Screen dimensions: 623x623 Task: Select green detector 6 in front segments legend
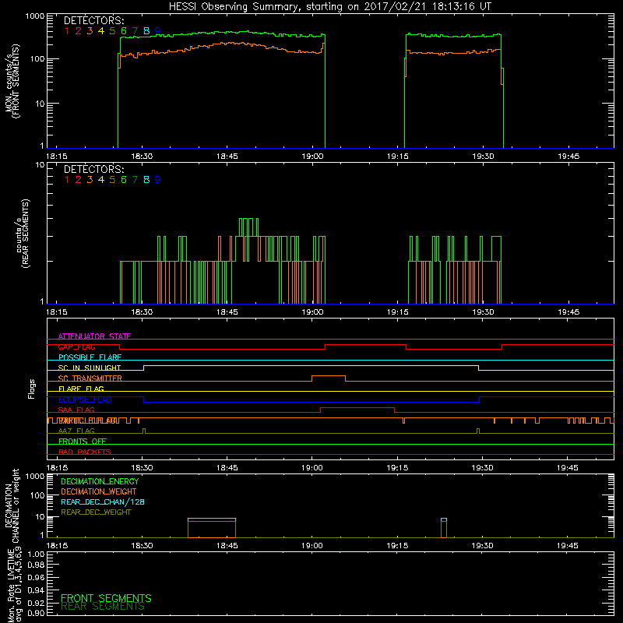click(x=124, y=31)
